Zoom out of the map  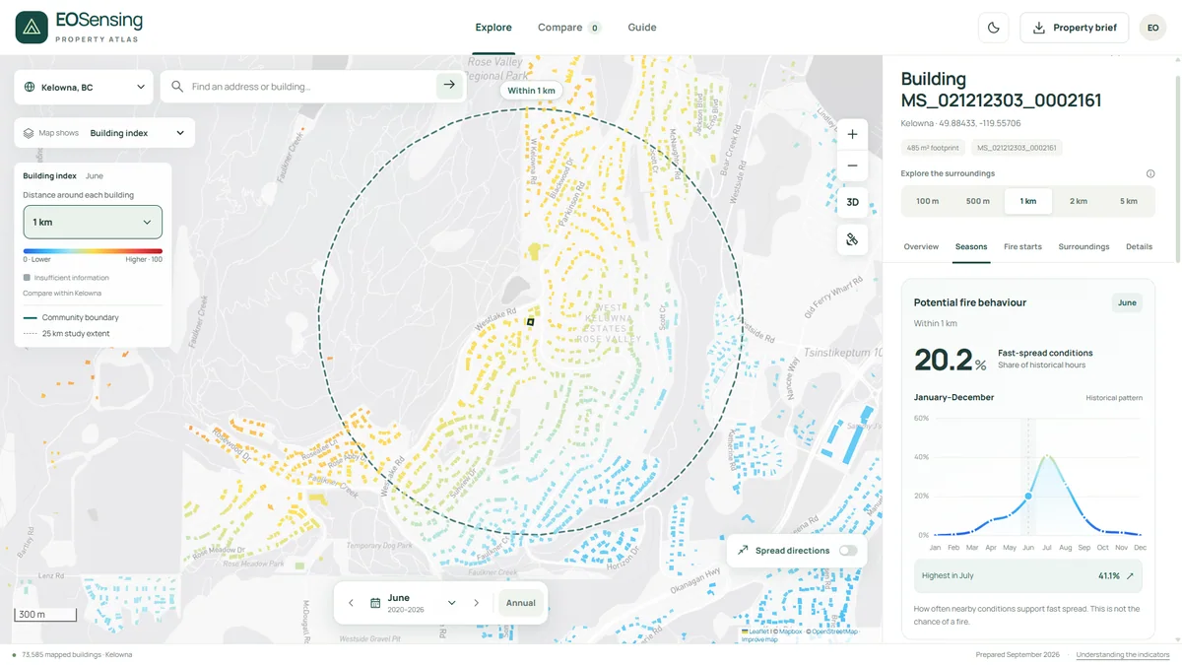click(x=852, y=166)
